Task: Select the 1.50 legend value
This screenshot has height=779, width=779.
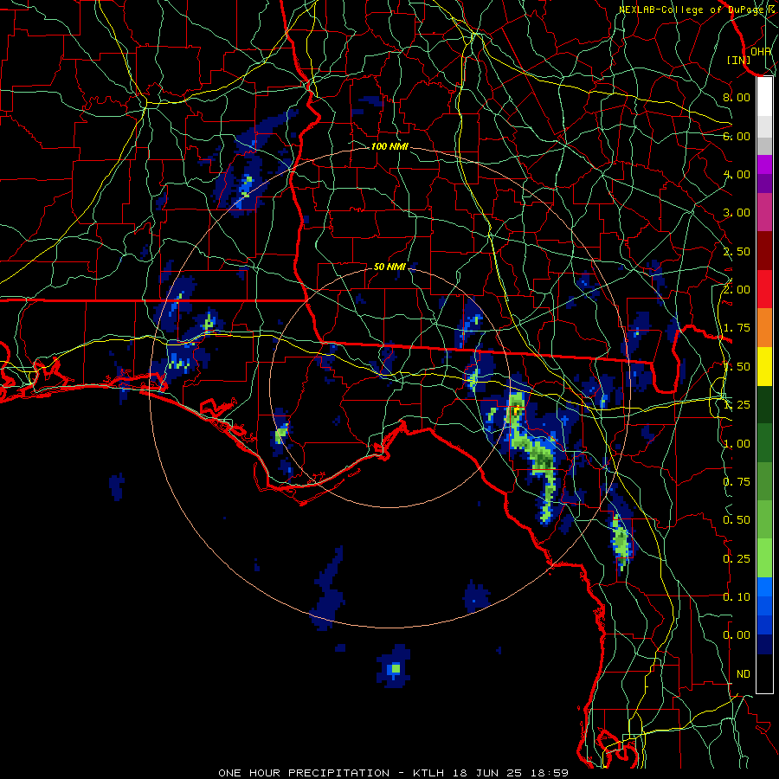Action: point(737,367)
